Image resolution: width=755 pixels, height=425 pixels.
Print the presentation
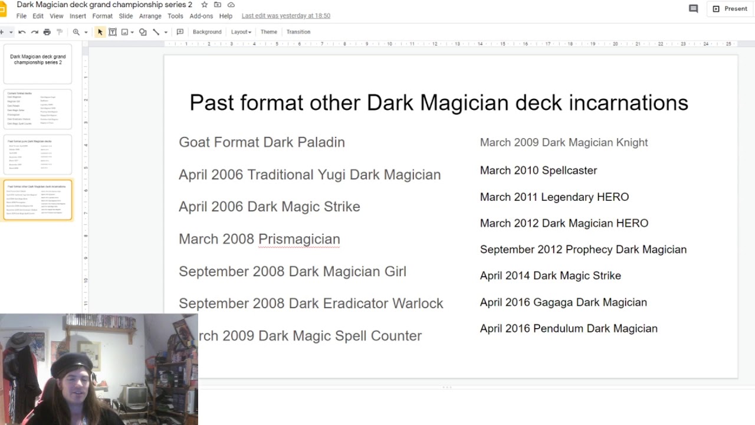47,32
